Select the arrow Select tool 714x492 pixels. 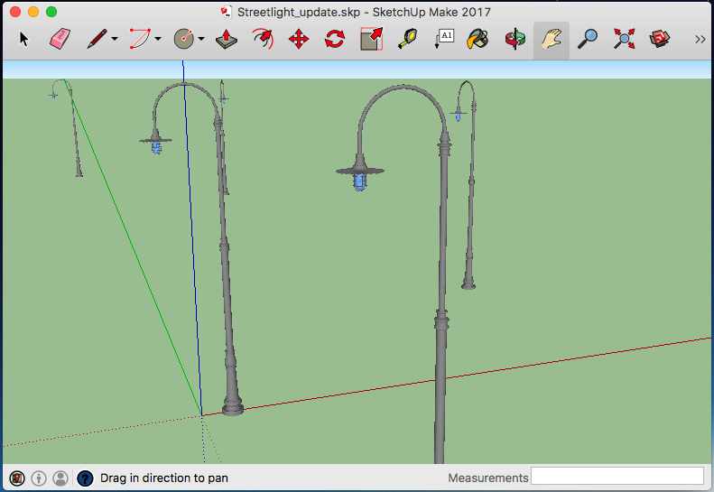coord(23,39)
